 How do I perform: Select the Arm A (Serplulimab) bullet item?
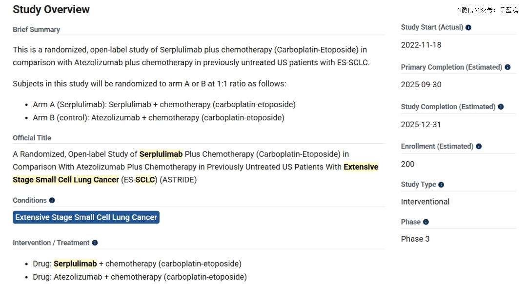pyautogui.click(x=164, y=104)
